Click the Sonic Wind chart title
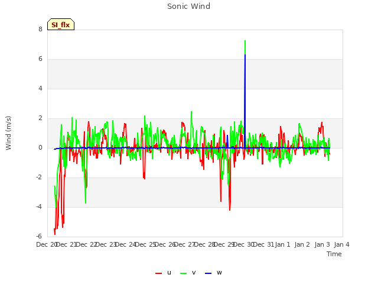This screenshot has width=378, height=284. tap(189, 7)
